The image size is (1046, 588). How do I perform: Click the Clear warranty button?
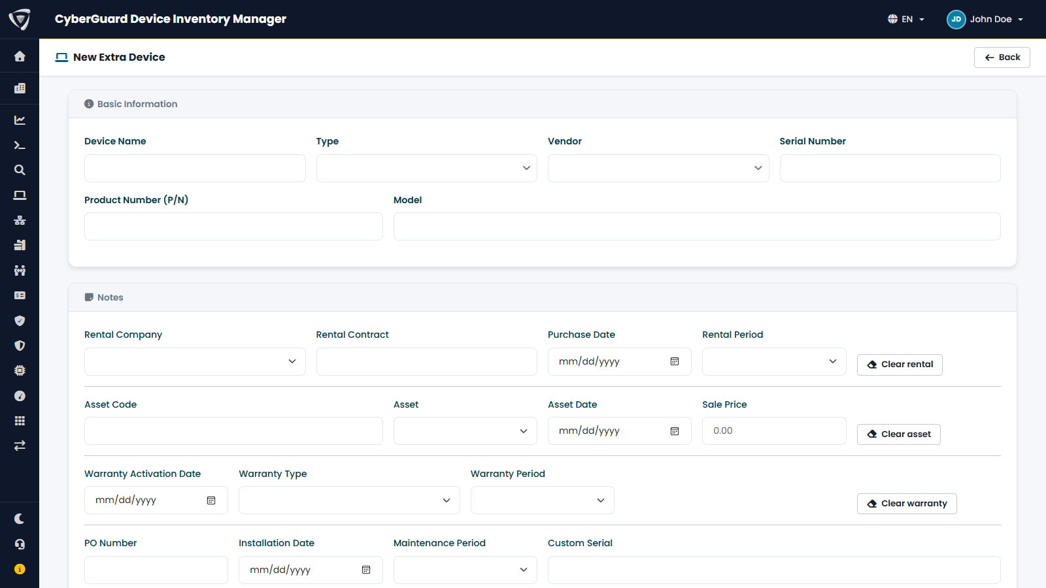(907, 504)
